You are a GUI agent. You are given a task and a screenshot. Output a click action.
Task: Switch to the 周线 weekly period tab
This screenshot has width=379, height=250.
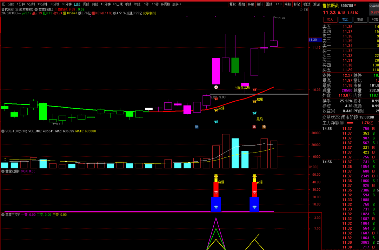point(86,4)
